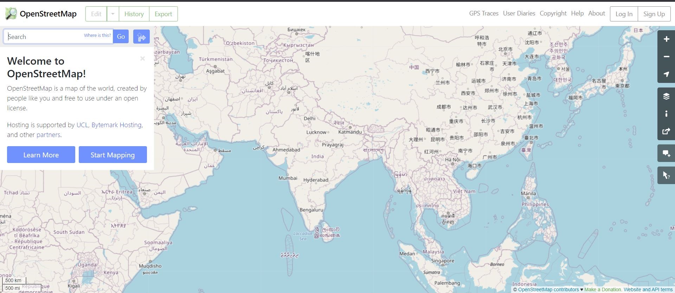Open the Map Key info icon

[666, 114]
